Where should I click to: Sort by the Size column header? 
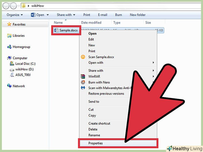148,23
